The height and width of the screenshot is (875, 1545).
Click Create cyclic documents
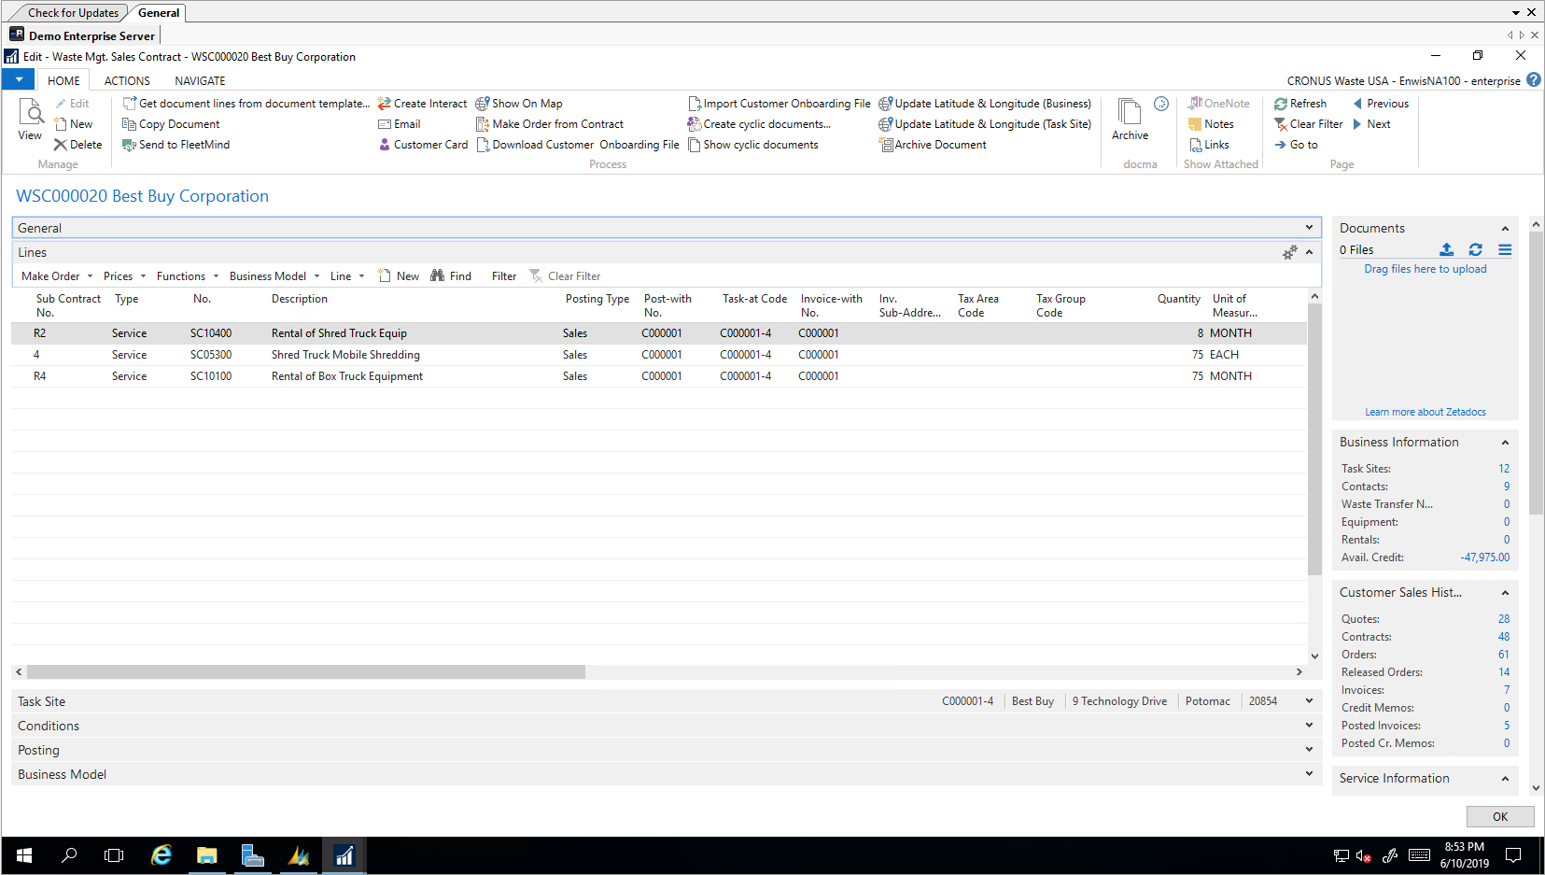coord(759,124)
